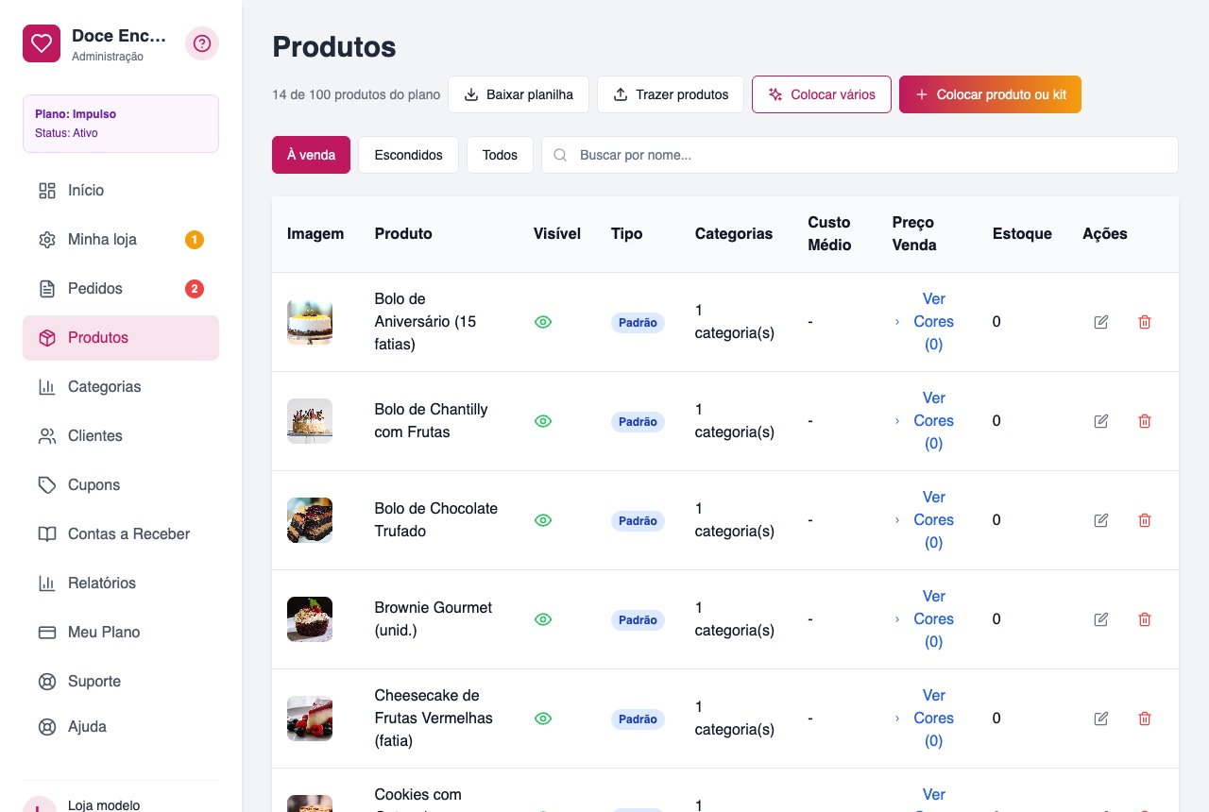1209x812 pixels.
Task: Click Bolo de Aniversário thumbnail
Action: coord(310,322)
